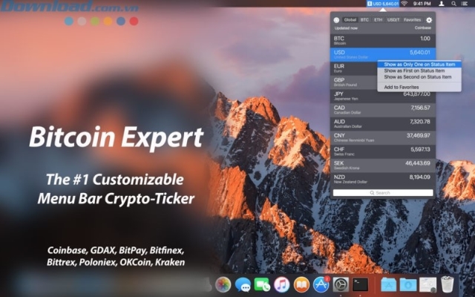The width and height of the screenshot is (475, 297).
Task: Open FaceTime from the dock
Action: pos(262,285)
